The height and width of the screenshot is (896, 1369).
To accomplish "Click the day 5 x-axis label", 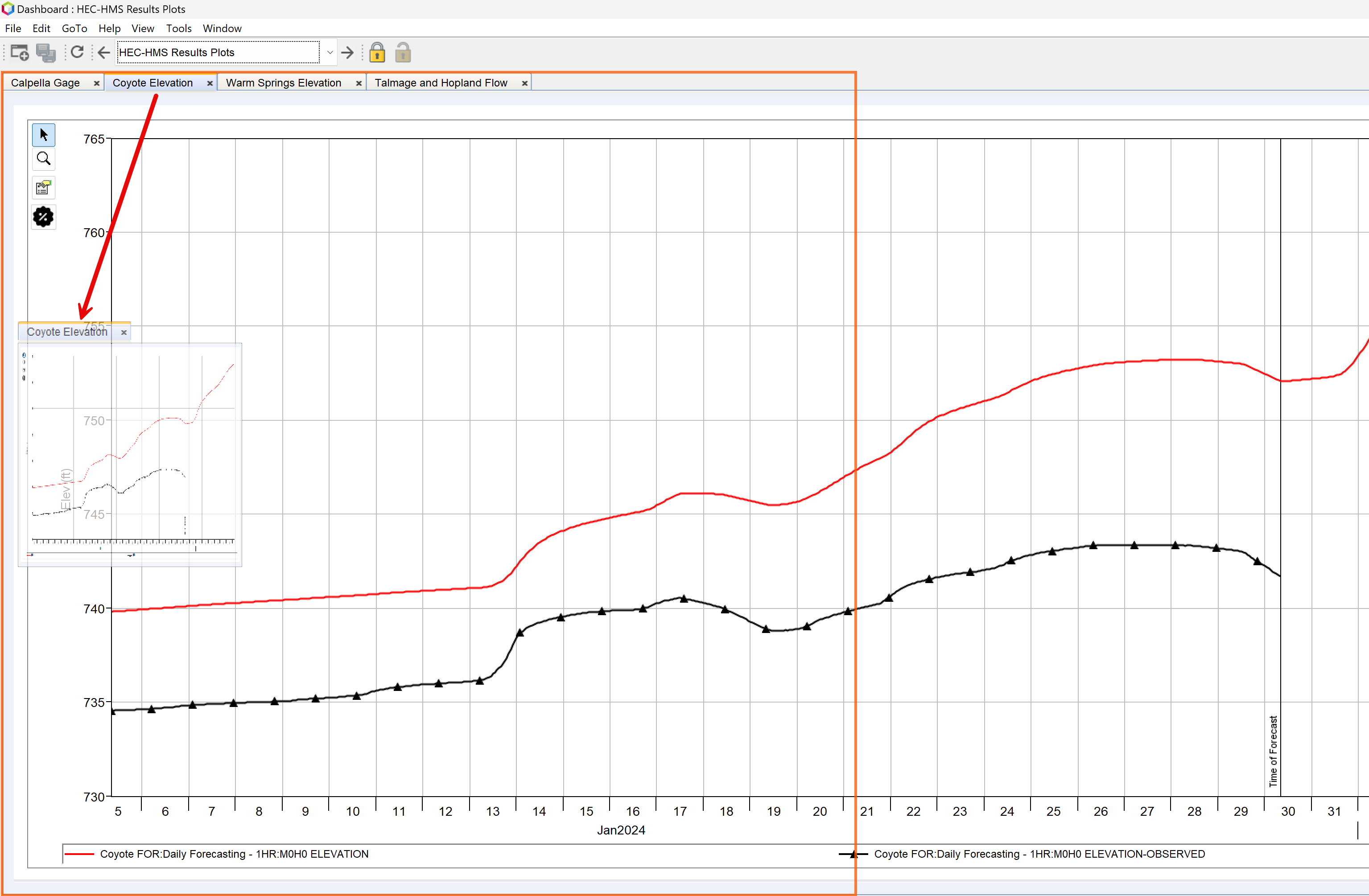I will [x=118, y=811].
